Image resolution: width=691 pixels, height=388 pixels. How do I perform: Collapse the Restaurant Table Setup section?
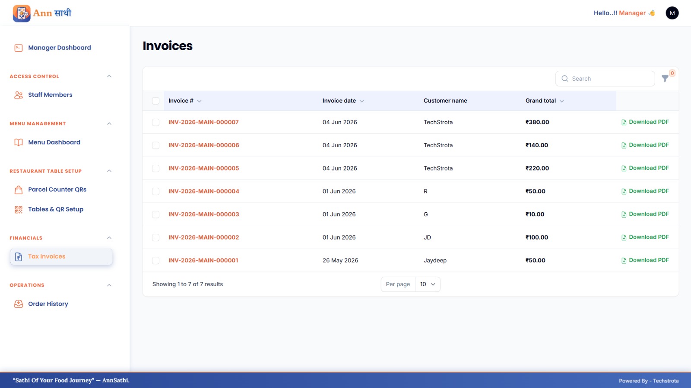[x=109, y=171]
